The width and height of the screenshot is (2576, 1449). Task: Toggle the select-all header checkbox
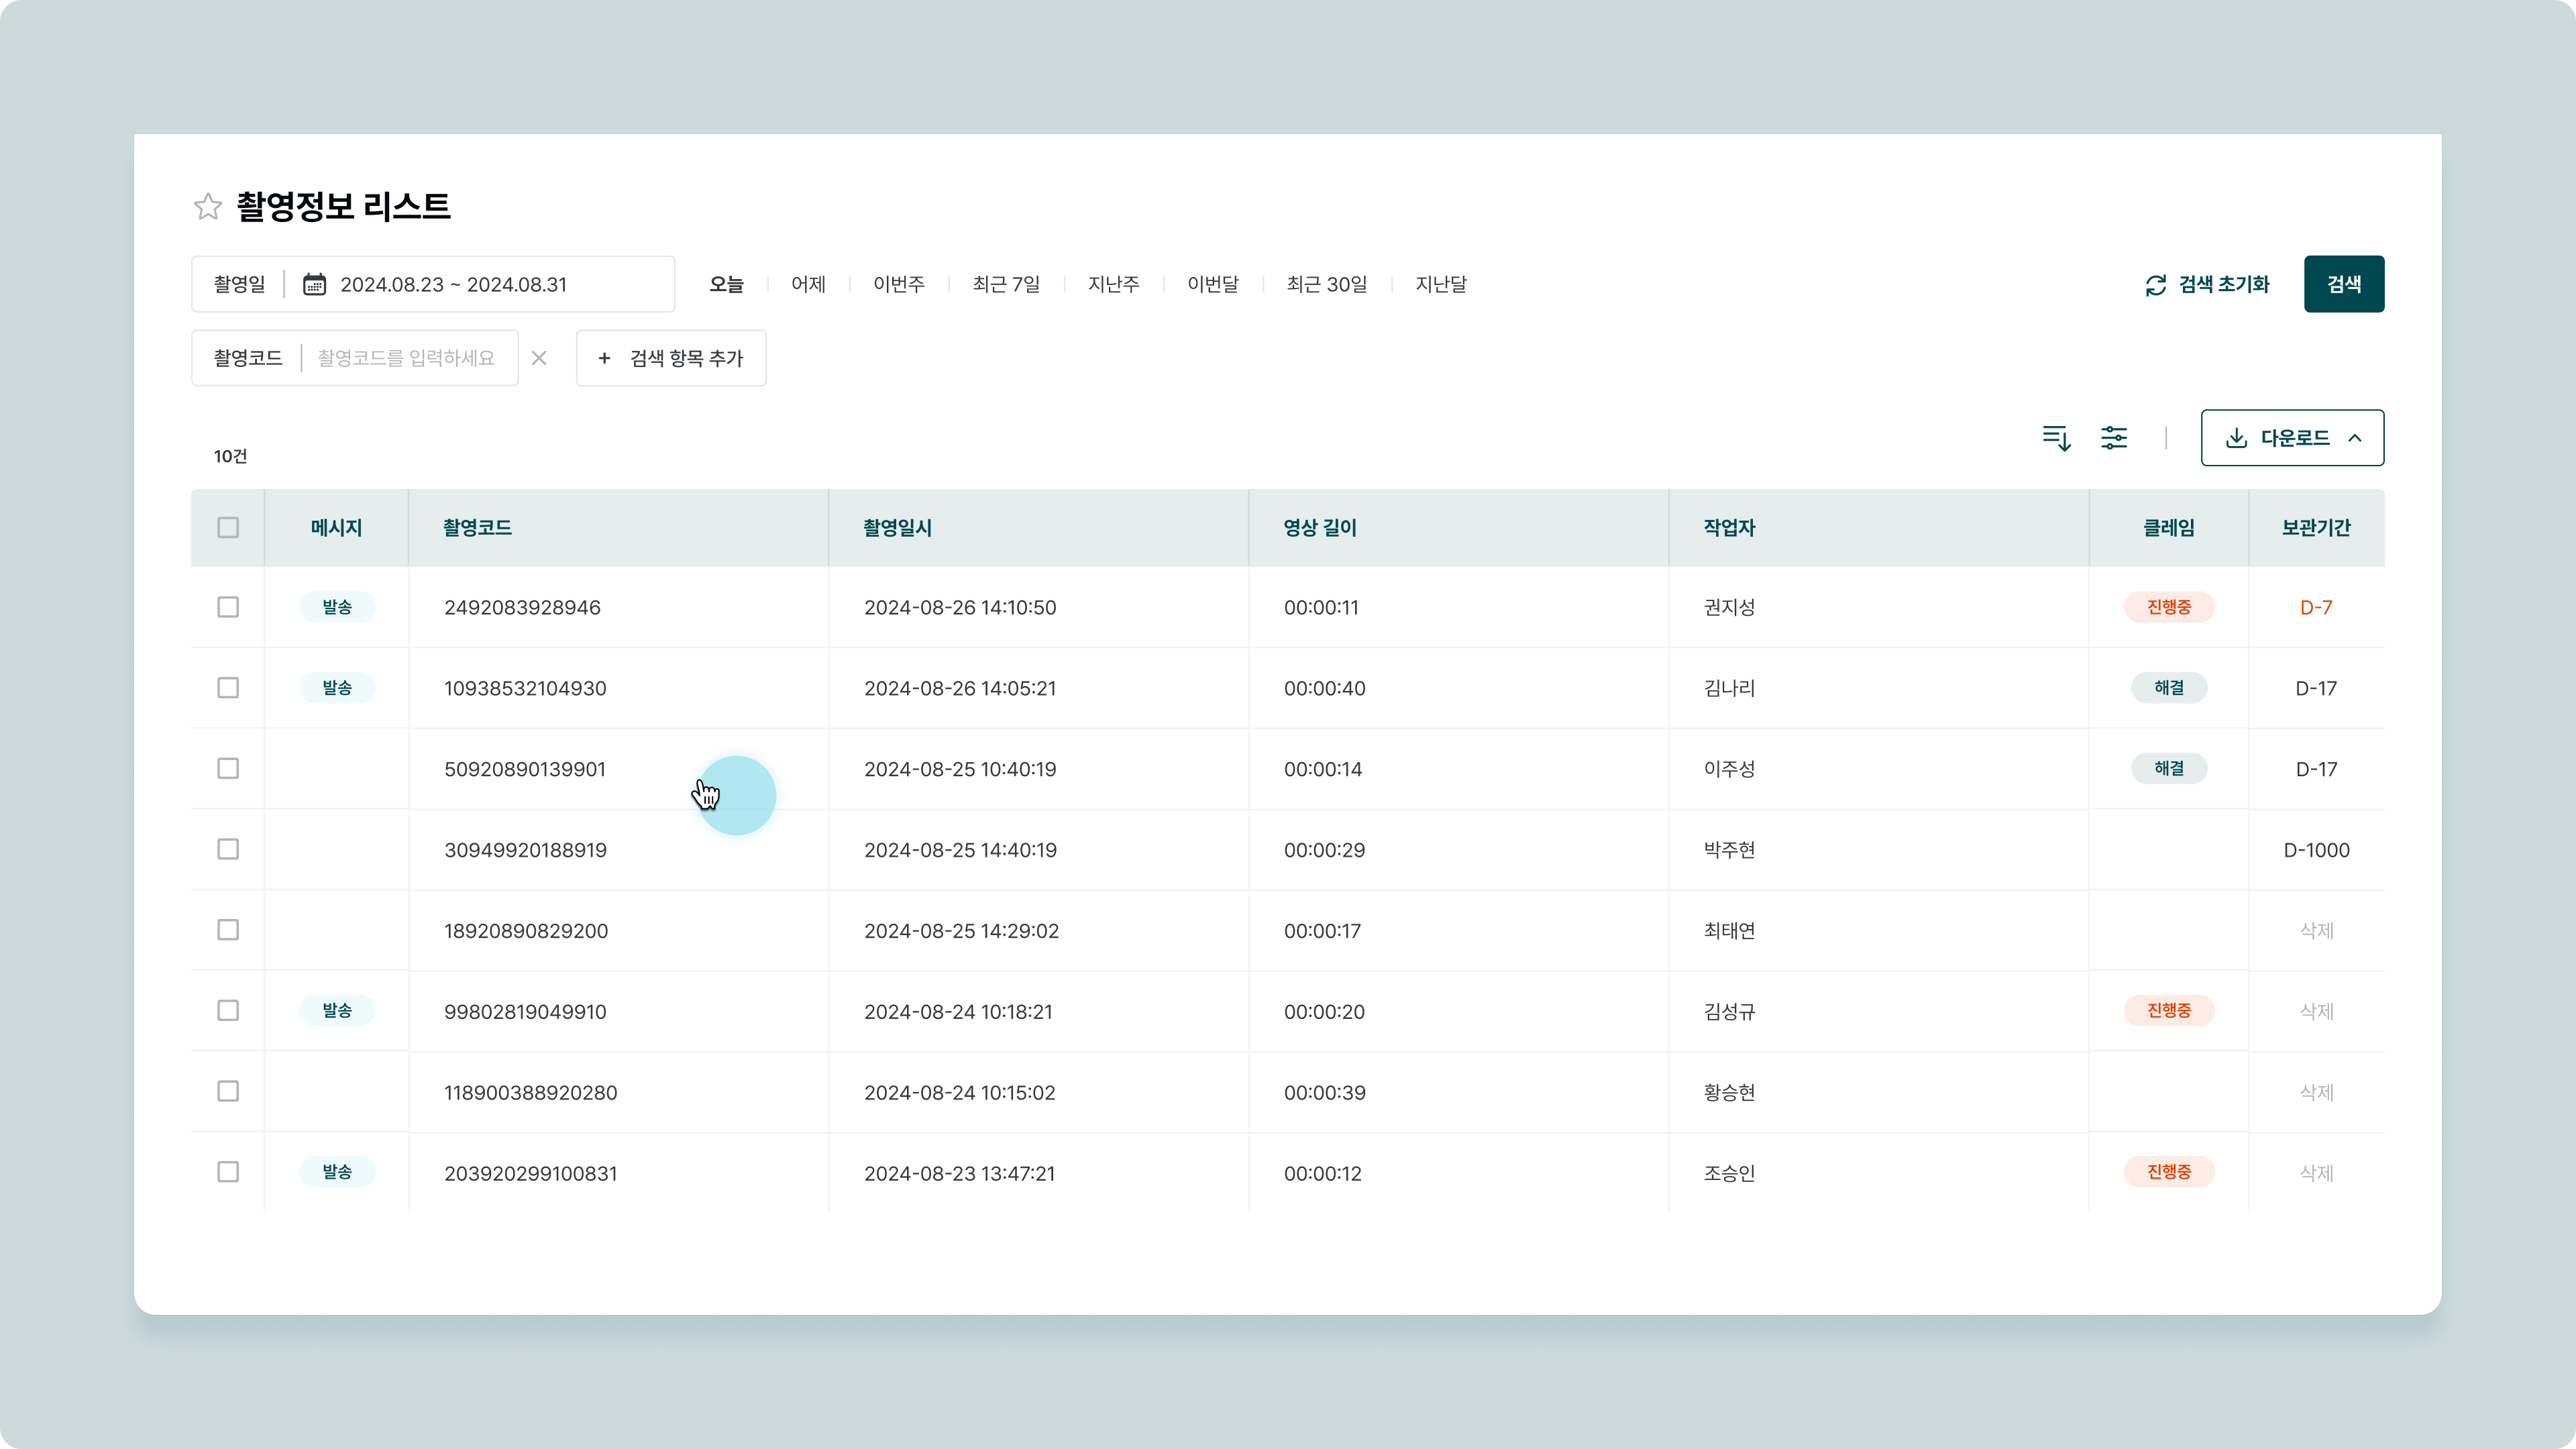click(228, 527)
